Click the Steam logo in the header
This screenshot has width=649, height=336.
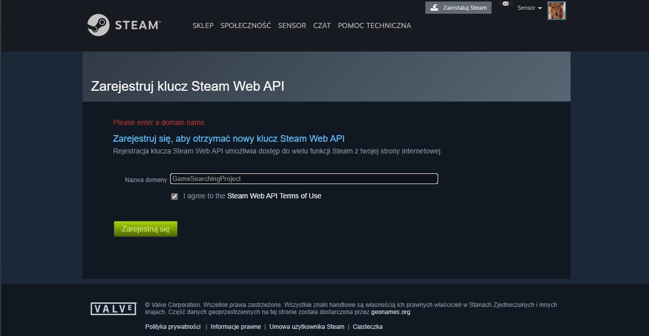point(124,24)
